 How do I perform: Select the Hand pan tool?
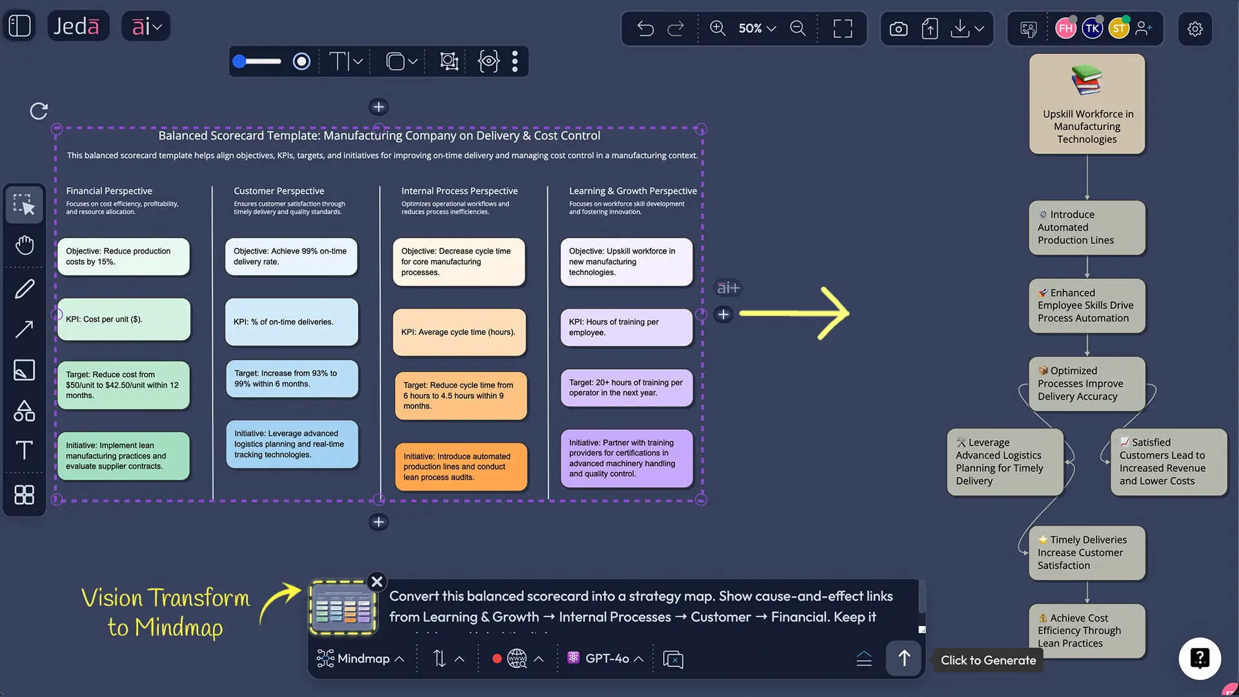click(x=25, y=245)
